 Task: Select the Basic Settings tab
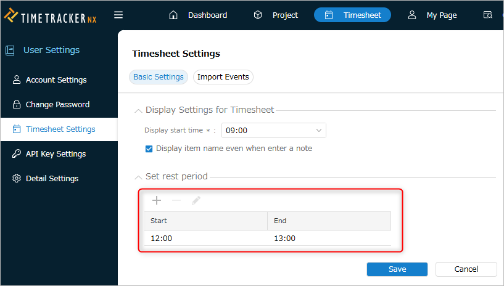(159, 77)
